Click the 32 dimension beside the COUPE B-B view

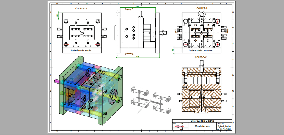point(173,50)
